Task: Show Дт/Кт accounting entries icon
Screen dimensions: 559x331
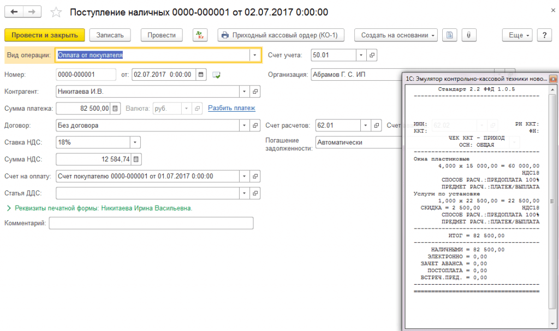Action: click(x=200, y=35)
